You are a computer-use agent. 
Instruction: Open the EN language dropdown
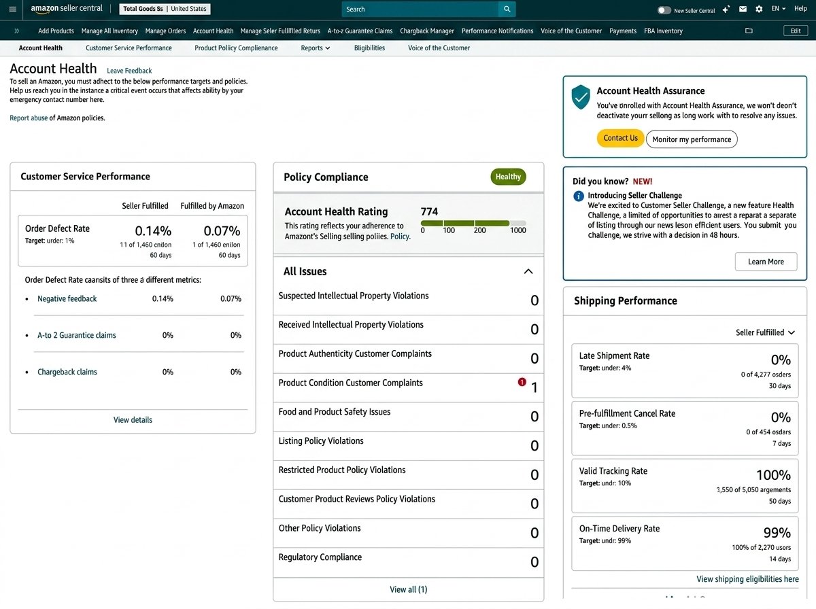pos(779,9)
